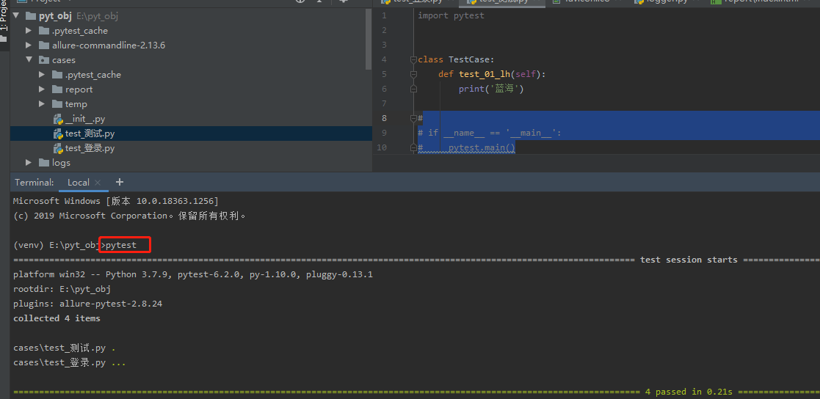Click the test_登录.py Python file icon
820x399 pixels.
58,148
